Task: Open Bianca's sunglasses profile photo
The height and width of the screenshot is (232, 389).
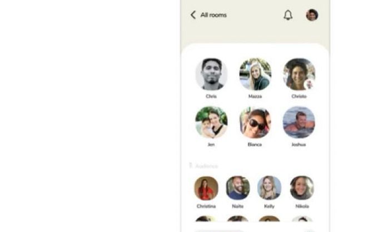Action: click(255, 122)
